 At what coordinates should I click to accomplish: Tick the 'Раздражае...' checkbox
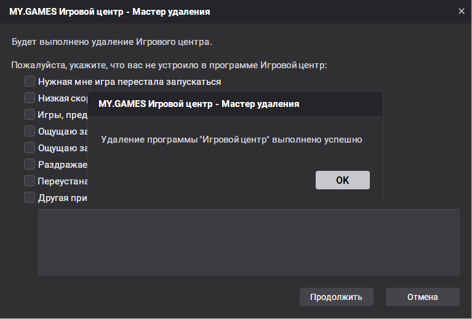30,164
